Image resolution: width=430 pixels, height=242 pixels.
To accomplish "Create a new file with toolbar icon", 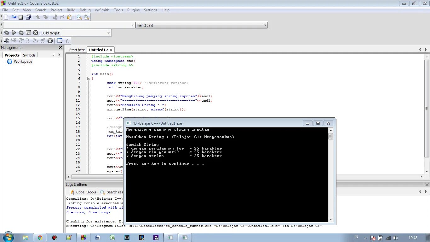I will pyautogui.click(x=6, y=17).
